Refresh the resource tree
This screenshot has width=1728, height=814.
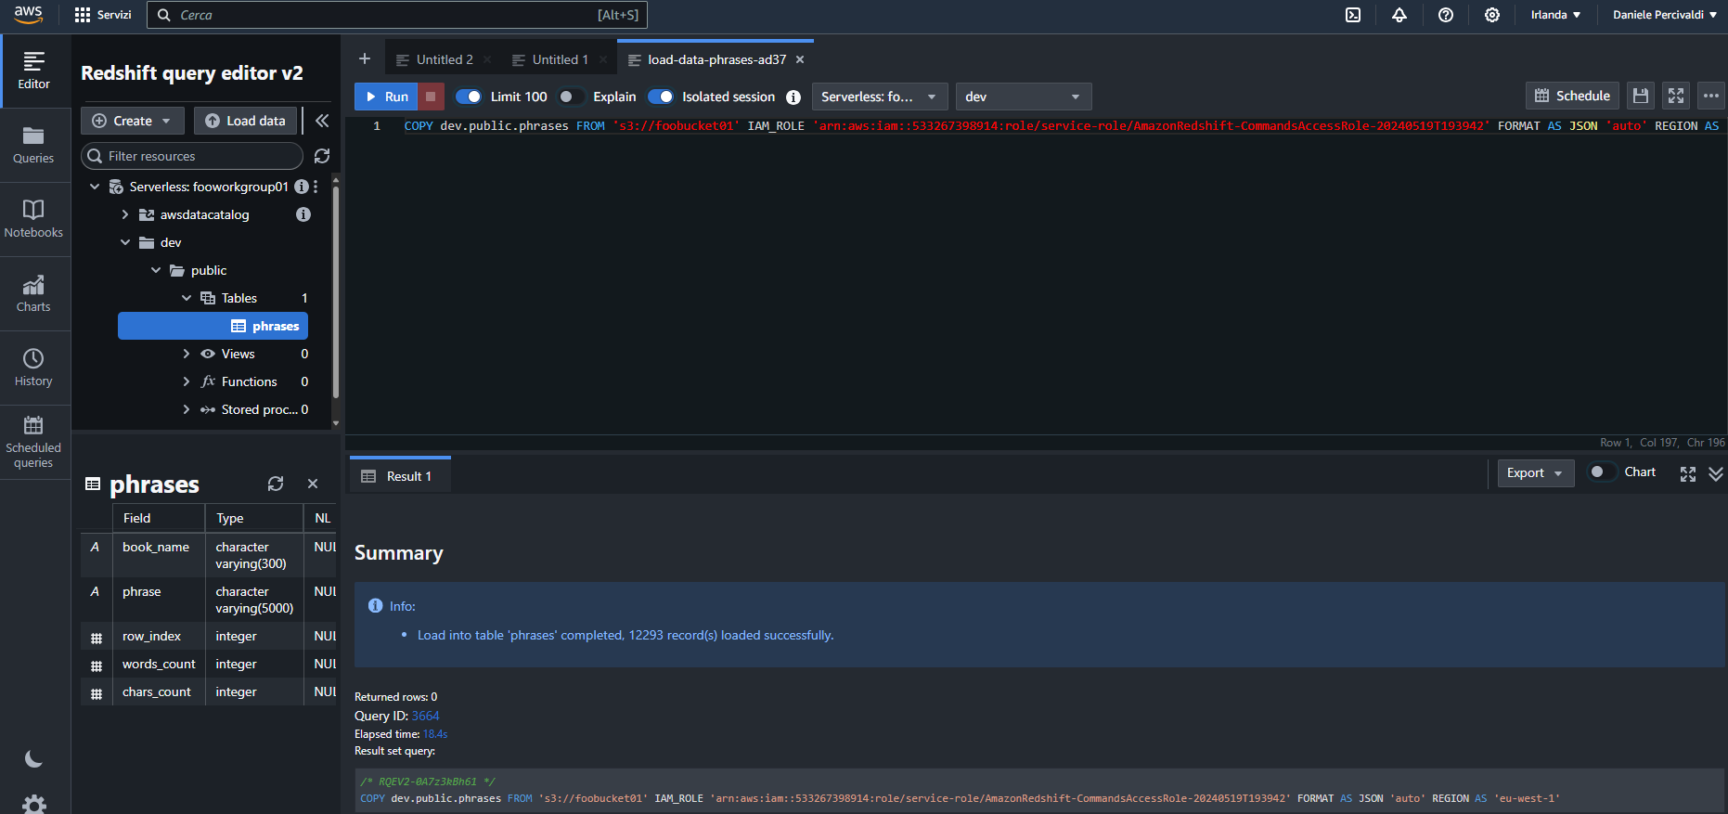322,156
